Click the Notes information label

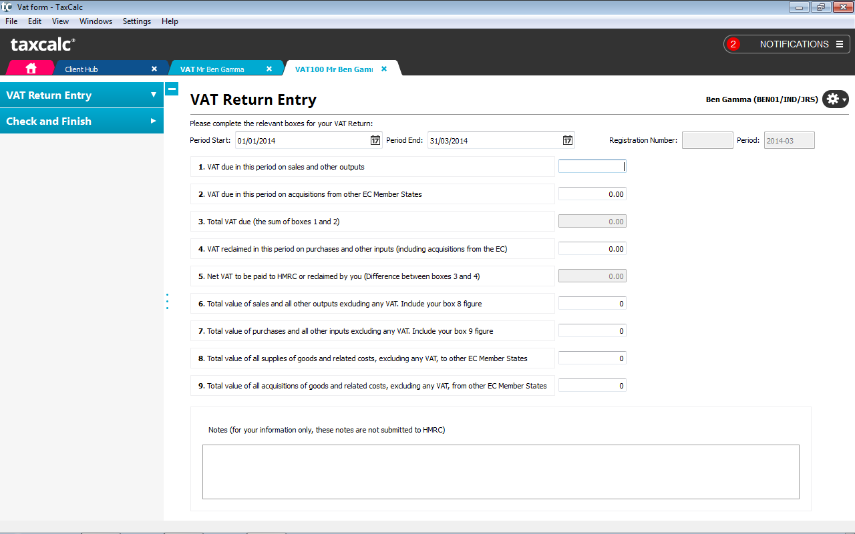(x=327, y=430)
